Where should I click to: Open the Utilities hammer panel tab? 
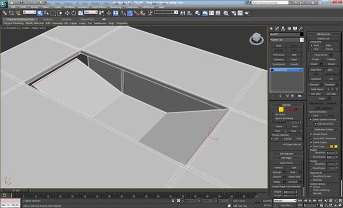click(x=301, y=28)
